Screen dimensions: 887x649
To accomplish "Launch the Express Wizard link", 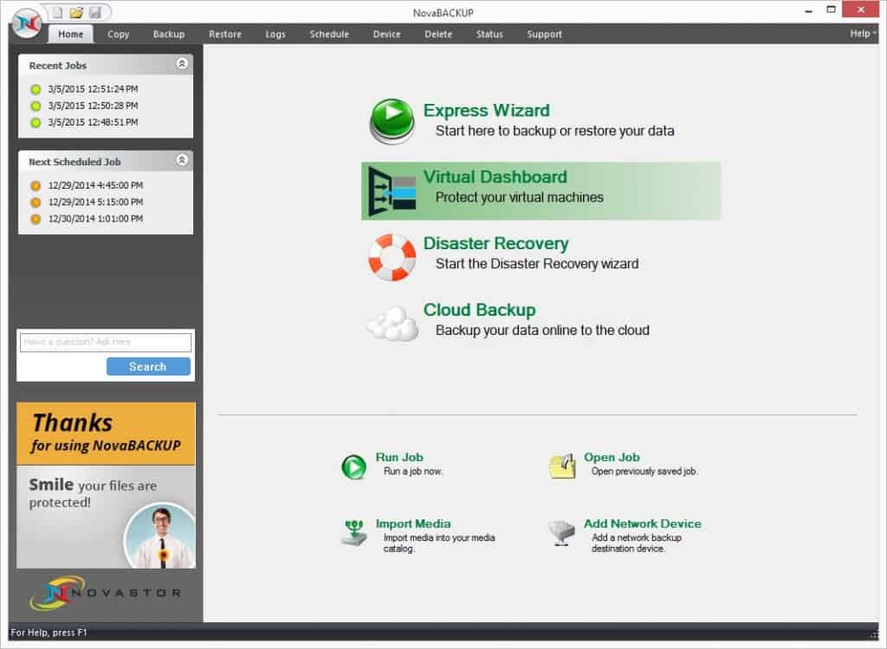I will point(487,110).
